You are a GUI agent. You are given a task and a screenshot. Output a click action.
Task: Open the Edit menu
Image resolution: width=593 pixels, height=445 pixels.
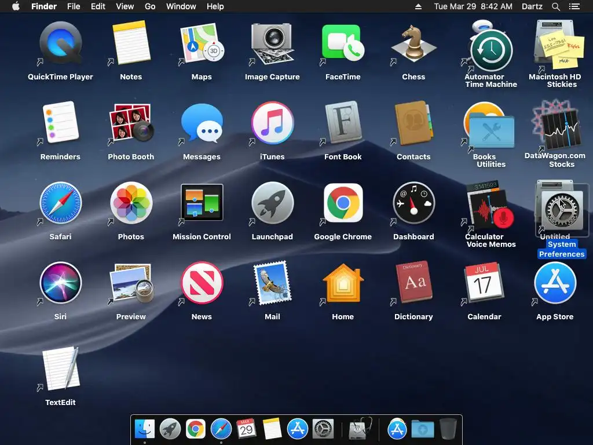tap(98, 6)
